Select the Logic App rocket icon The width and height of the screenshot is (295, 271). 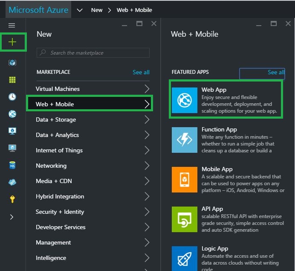[x=184, y=258]
